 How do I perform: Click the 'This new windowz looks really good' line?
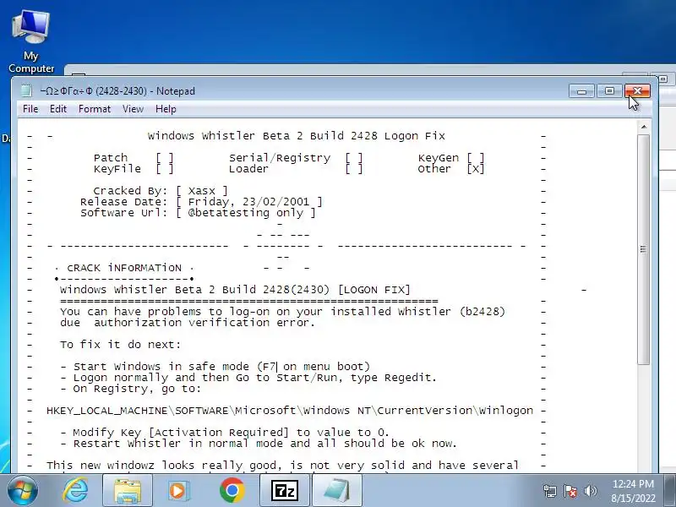tap(282, 466)
